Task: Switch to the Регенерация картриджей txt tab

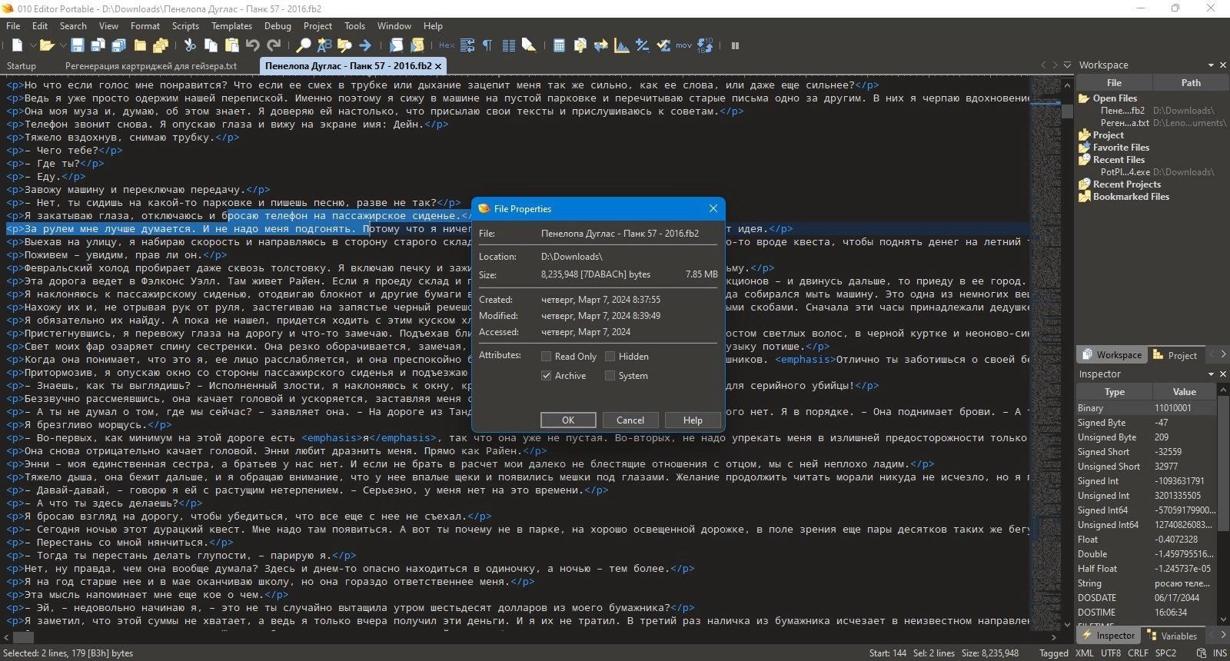Action: 151,66
